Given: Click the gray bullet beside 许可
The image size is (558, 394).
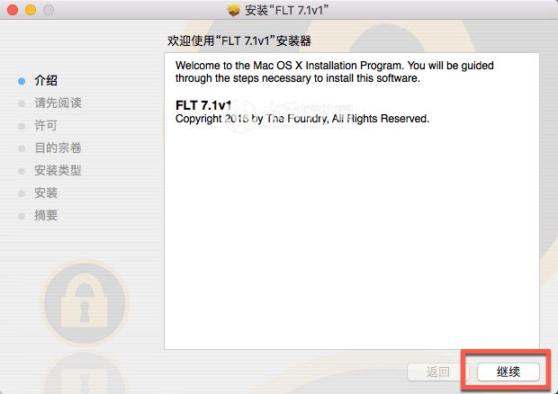Looking at the screenshot, I should pos(22,126).
